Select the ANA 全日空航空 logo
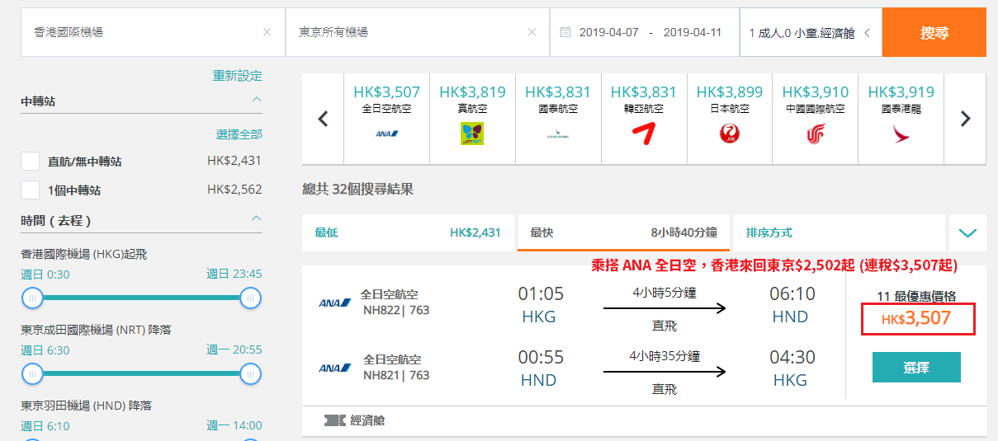Image resolution: width=998 pixels, height=441 pixels. pyautogui.click(x=386, y=134)
